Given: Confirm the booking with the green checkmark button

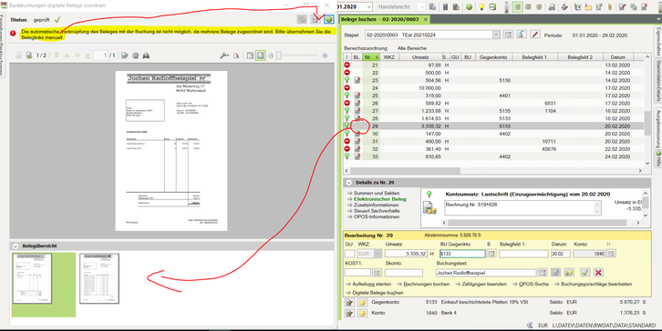Looking at the screenshot, I should [584, 273].
